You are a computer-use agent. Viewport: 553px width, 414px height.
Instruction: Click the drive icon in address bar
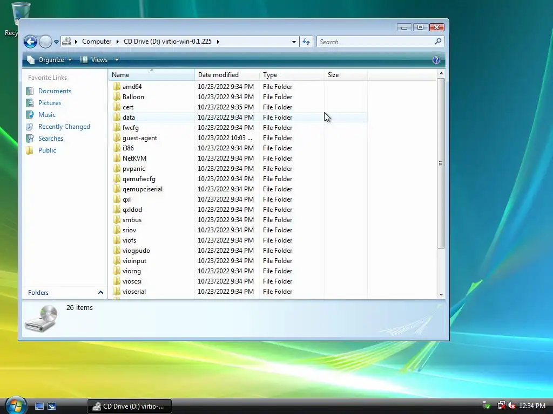pyautogui.click(x=66, y=42)
